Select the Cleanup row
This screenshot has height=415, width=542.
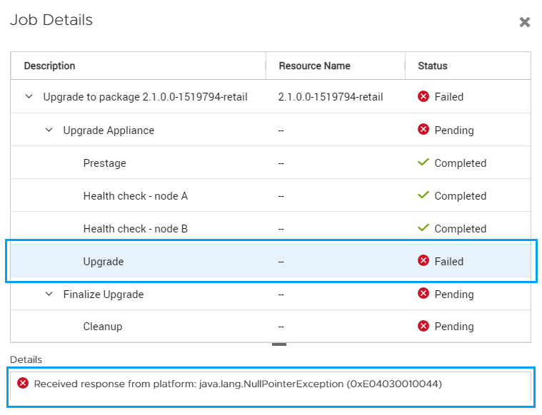pos(103,327)
